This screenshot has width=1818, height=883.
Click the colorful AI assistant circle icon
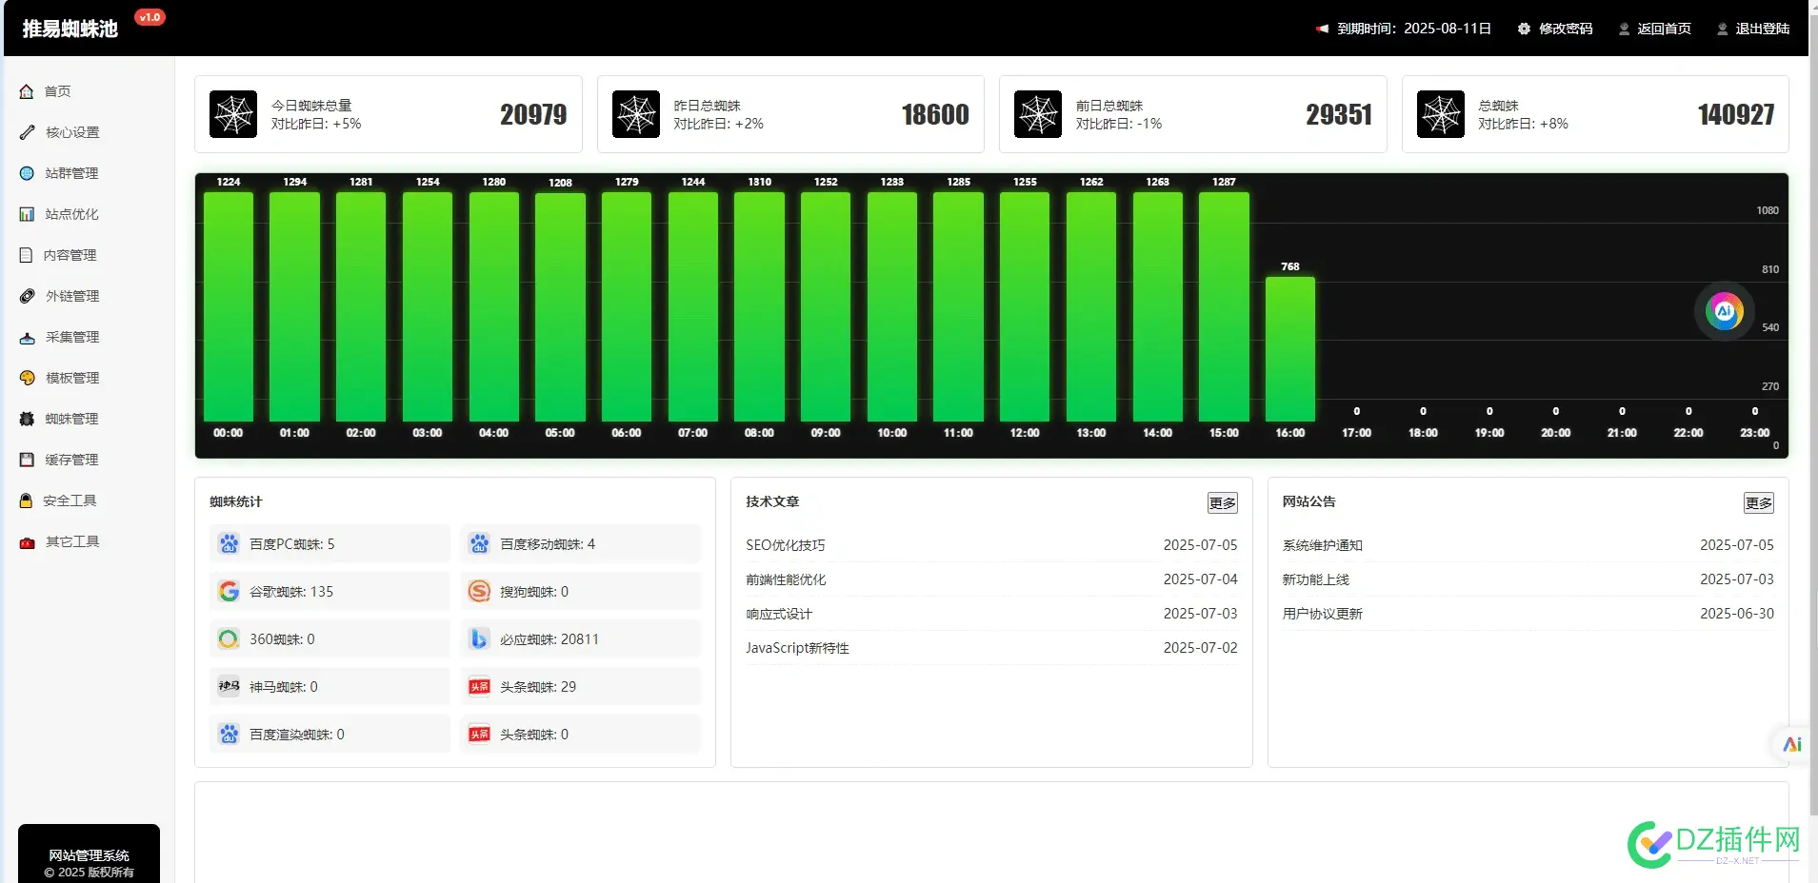click(1724, 310)
